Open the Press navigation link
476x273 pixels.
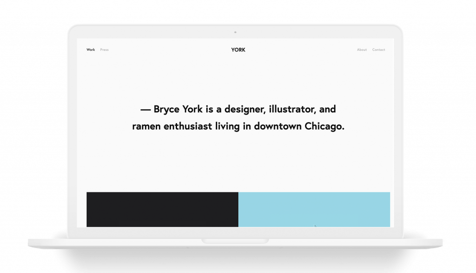[x=104, y=50]
